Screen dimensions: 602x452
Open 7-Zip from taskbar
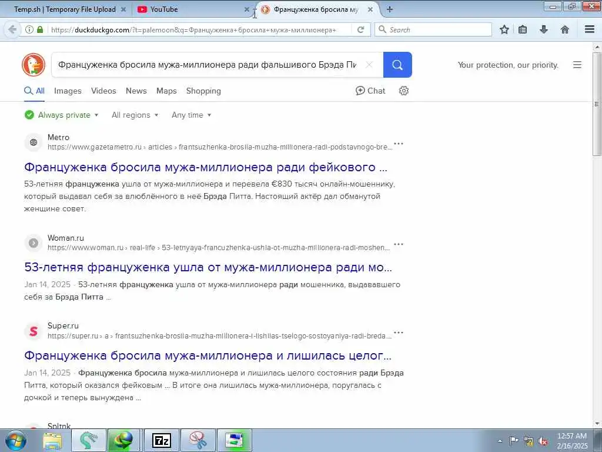coord(161,440)
